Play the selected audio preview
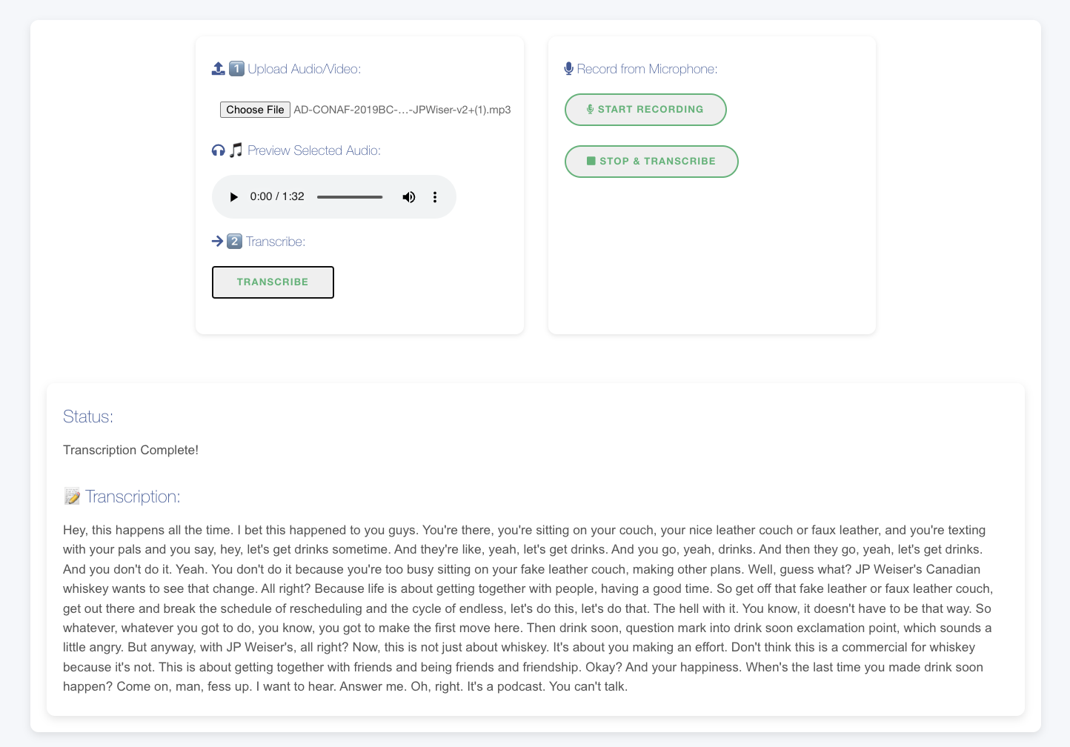 click(x=233, y=197)
